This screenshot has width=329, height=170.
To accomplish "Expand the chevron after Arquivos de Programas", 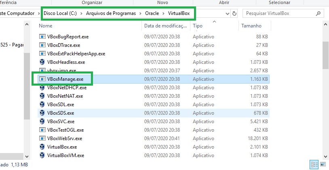I will [141, 14].
